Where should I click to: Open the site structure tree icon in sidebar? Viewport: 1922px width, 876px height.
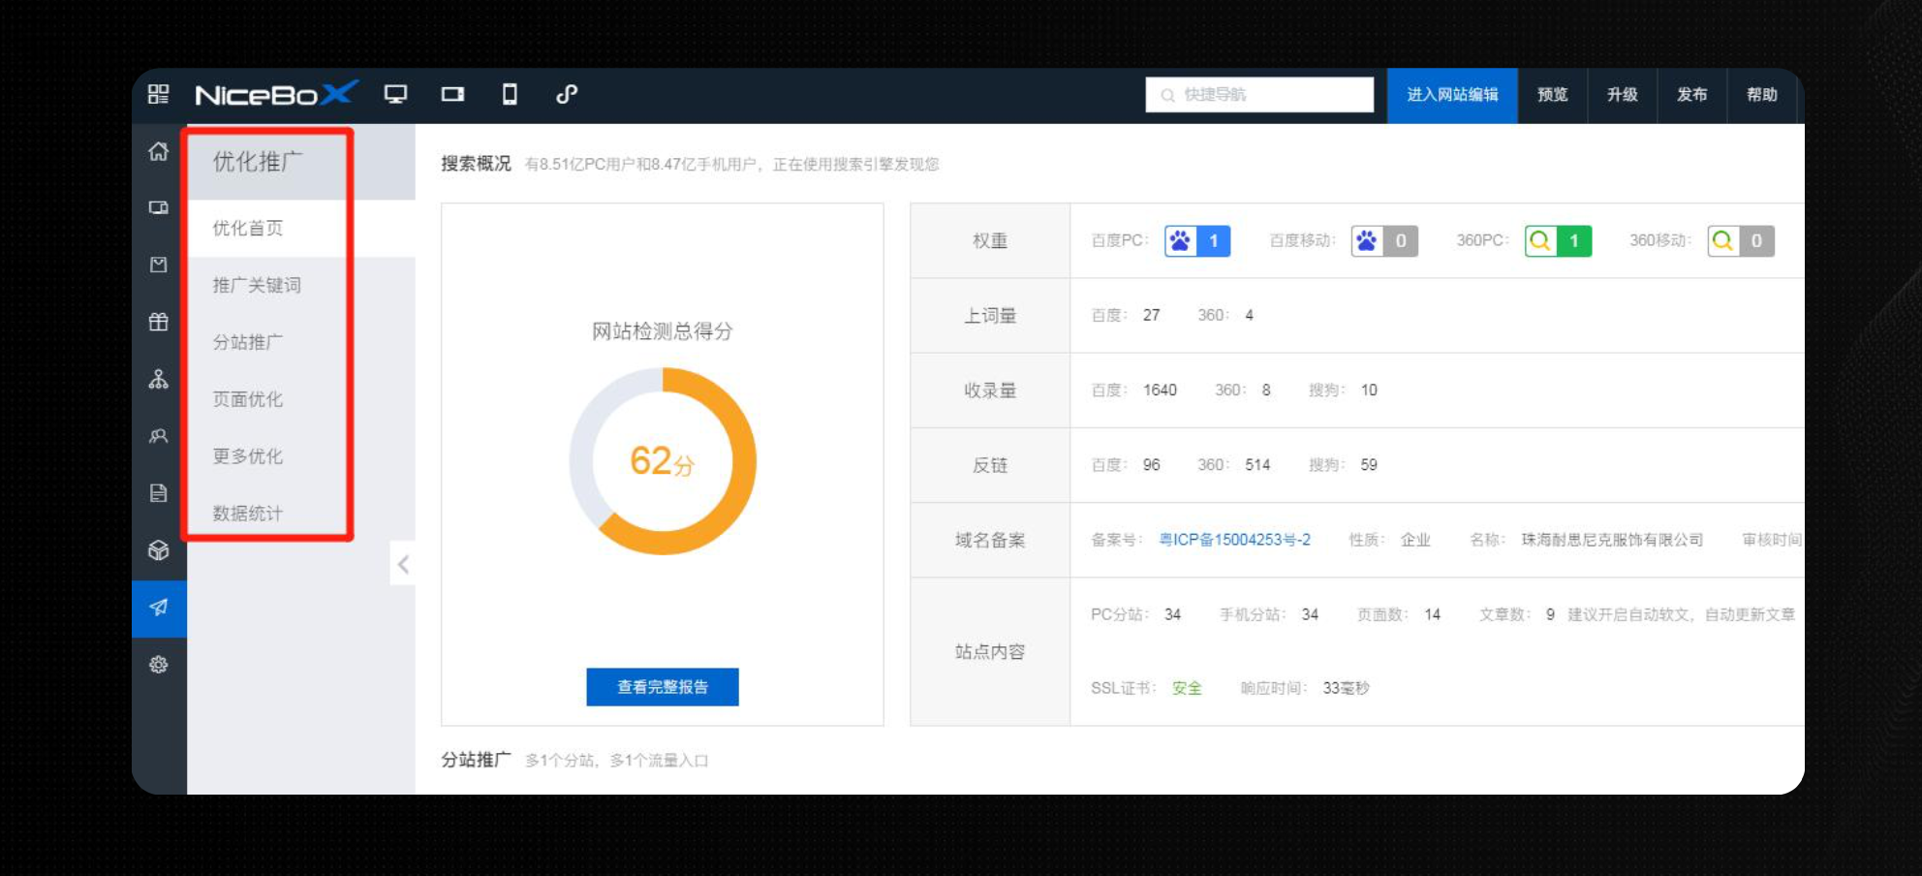(x=159, y=379)
